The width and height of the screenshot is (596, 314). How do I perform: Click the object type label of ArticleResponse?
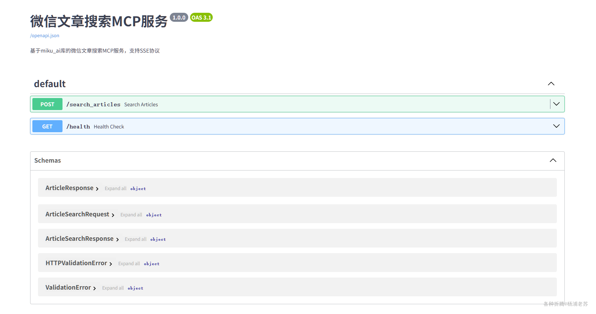[138, 189]
